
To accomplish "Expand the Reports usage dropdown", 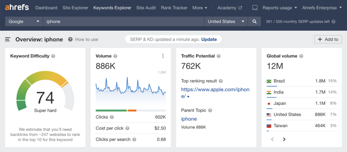I will 280,8.
